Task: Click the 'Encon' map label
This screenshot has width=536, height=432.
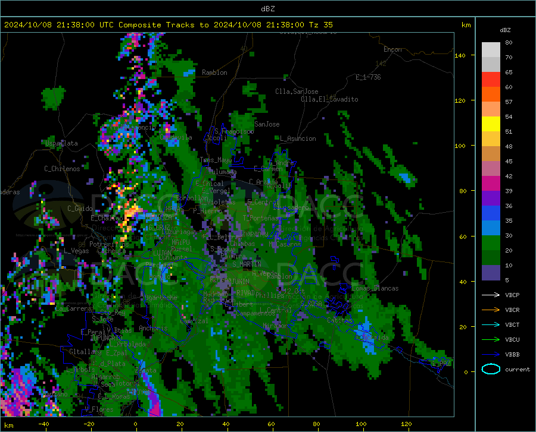Action: point(393,49)
